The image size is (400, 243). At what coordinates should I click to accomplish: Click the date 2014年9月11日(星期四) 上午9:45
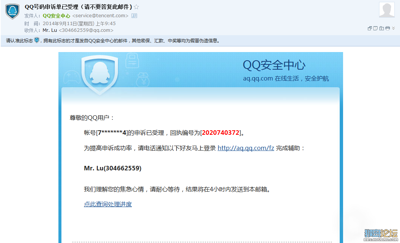[79, 24]
